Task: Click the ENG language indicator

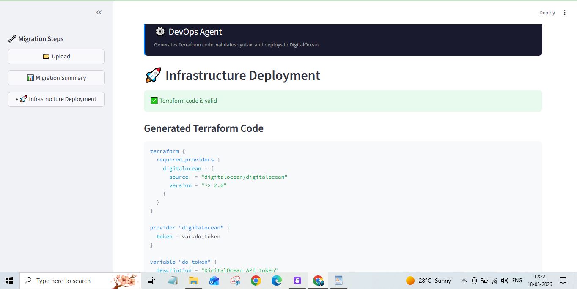Action: (x=517, y=281)
